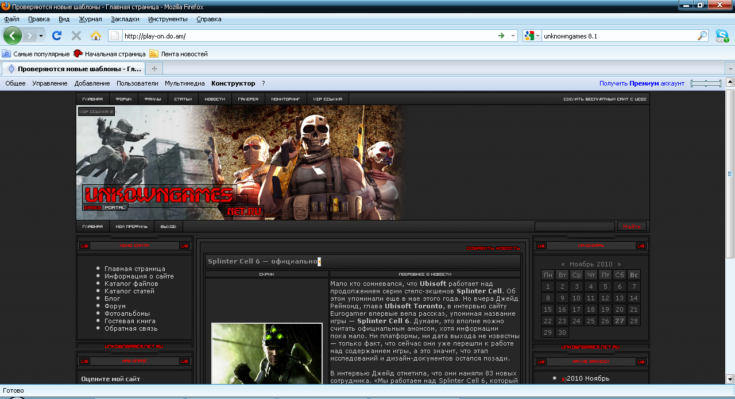Click the site search input field
Screen dimensions: 735x399
click(575, 226)
